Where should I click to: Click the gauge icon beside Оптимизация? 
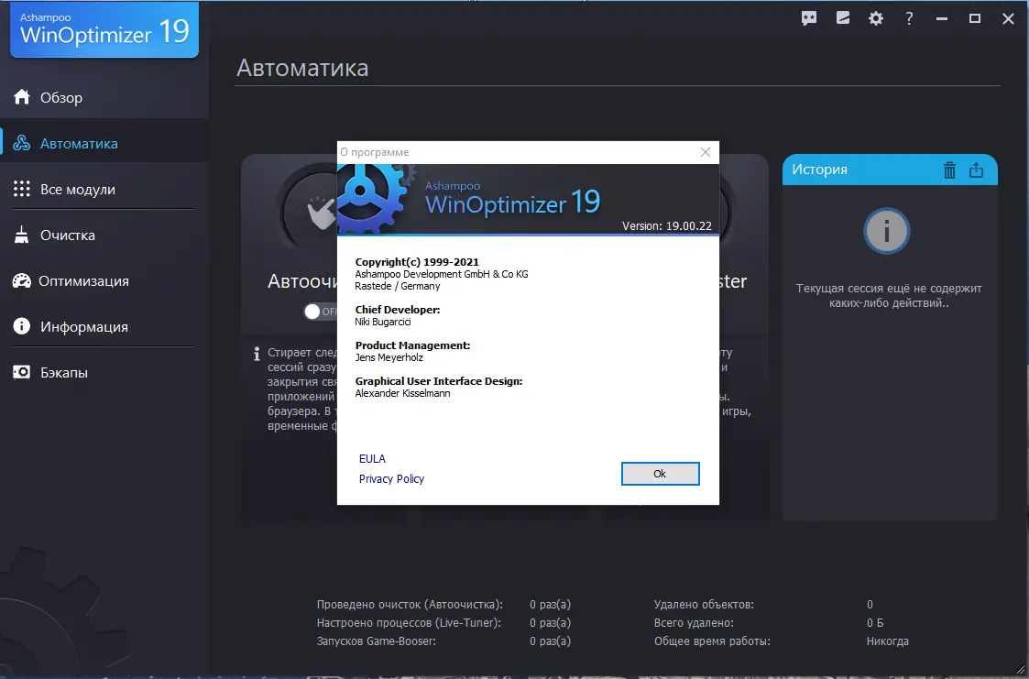click(x=22, y=280)
